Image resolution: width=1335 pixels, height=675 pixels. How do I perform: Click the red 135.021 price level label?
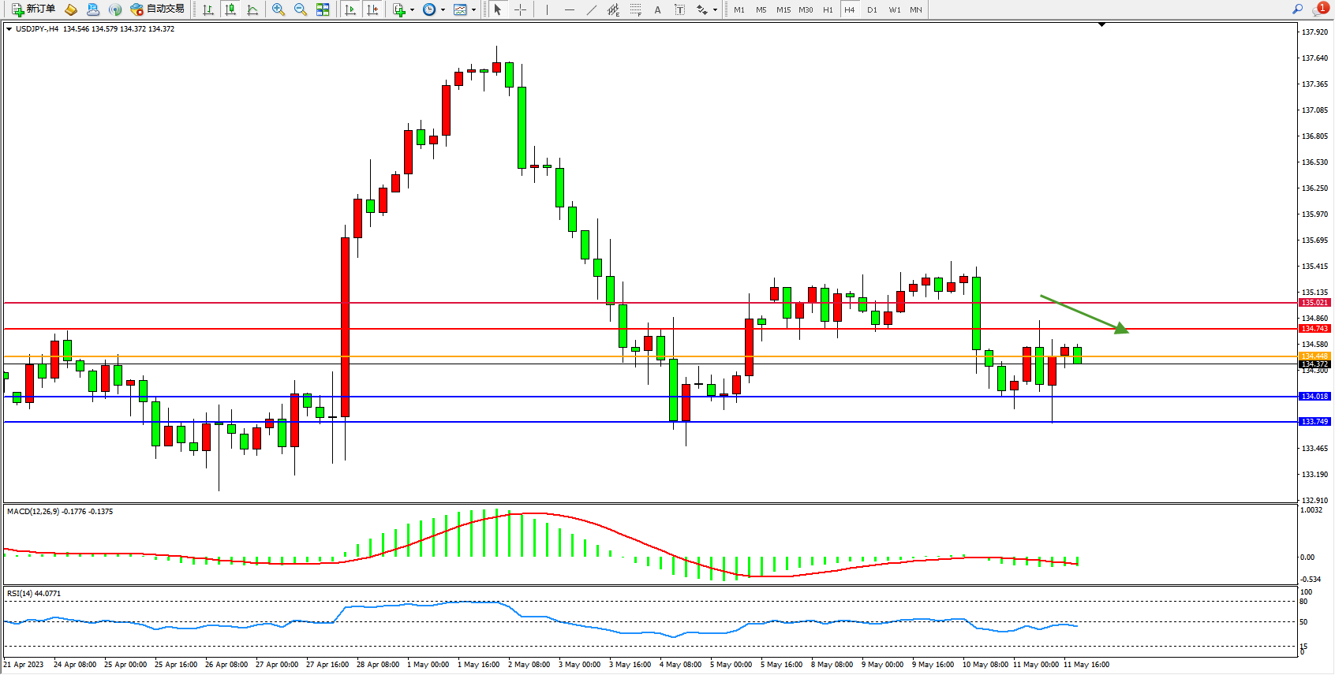pos(1314,303)
